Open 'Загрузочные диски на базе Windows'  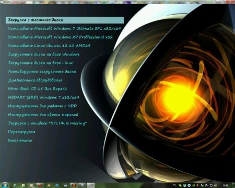tap(44, 54)
